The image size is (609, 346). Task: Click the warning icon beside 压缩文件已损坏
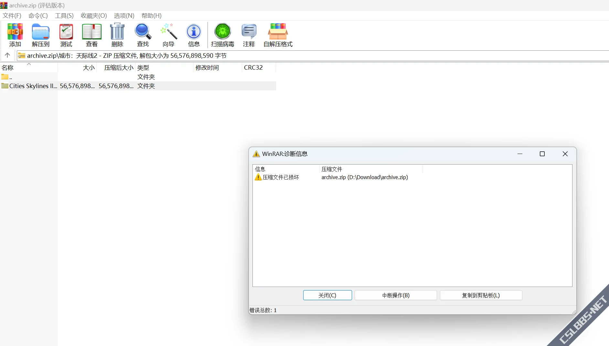(x=258, y=177)
